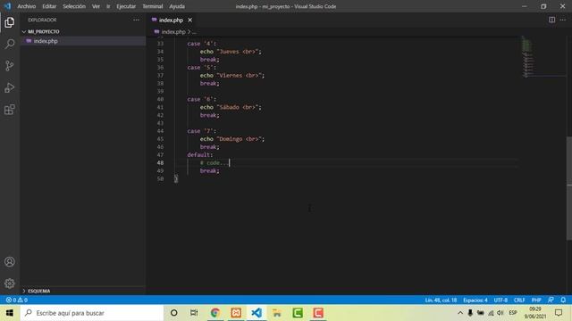Open the Ir menu
The image size is (572, 321).
click(108, 6)
